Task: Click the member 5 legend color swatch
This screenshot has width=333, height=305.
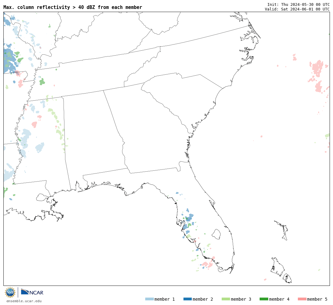Action: point(302,299)
